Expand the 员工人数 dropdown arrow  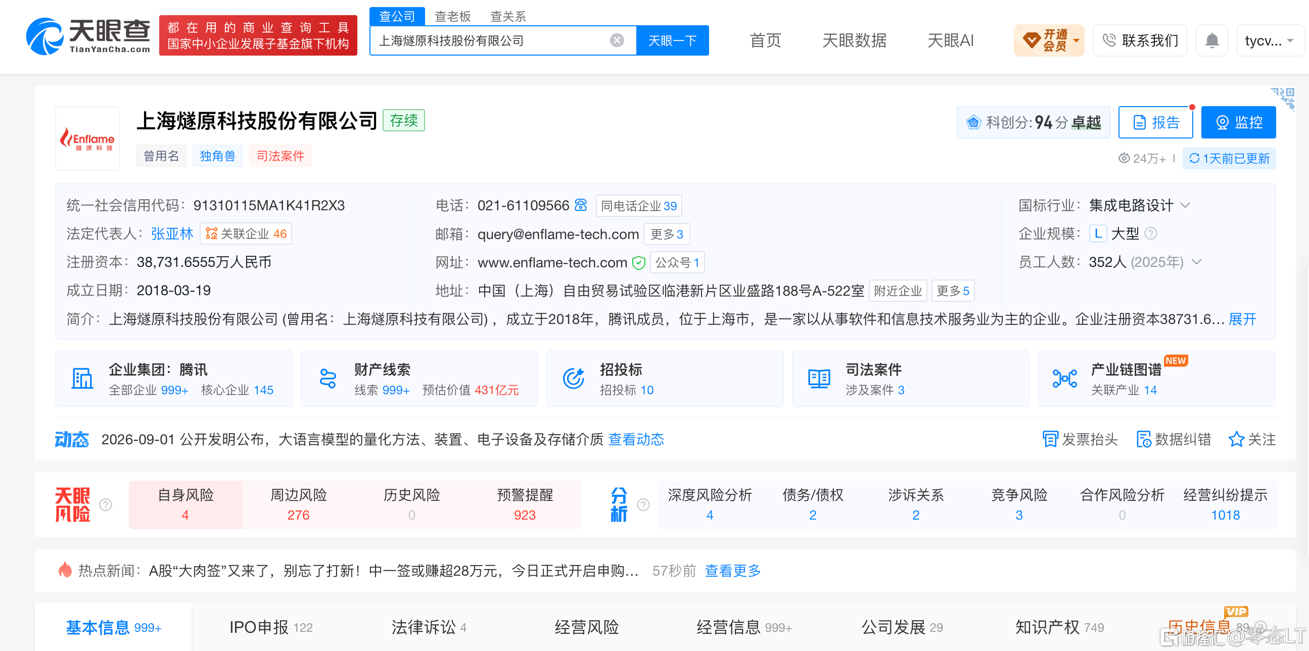click(1197, 262)
